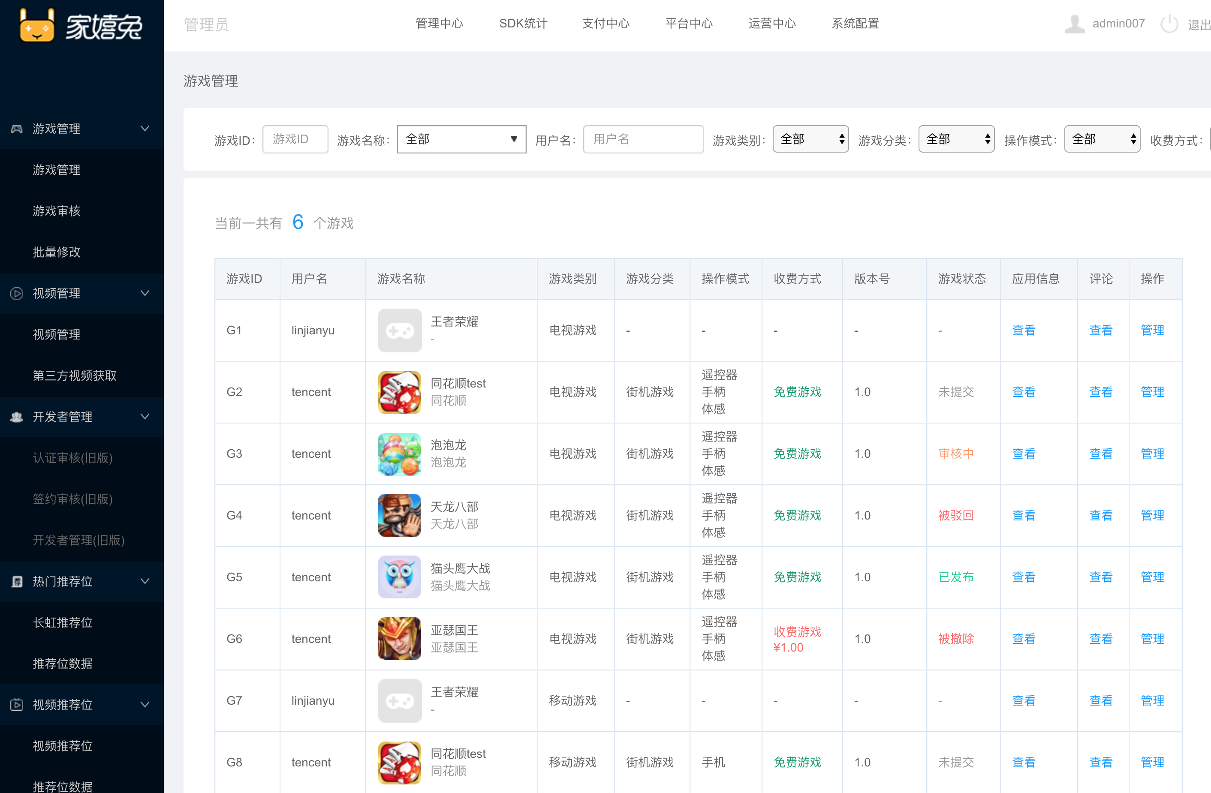Click the icon beside 热门推荐位
The image size is (1211, 793).
[17, 581]
